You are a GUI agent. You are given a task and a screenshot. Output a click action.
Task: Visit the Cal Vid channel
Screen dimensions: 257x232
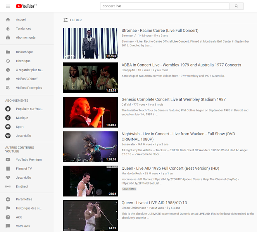pyautogui.click(x=126, y=105)
